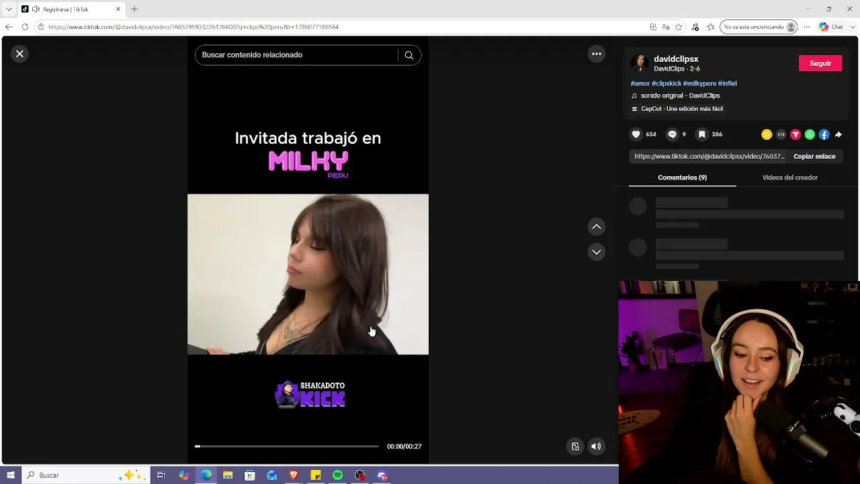Go back with the browser back arrow
The width and height of the screenshot is (860, 484).
point(9,27)
